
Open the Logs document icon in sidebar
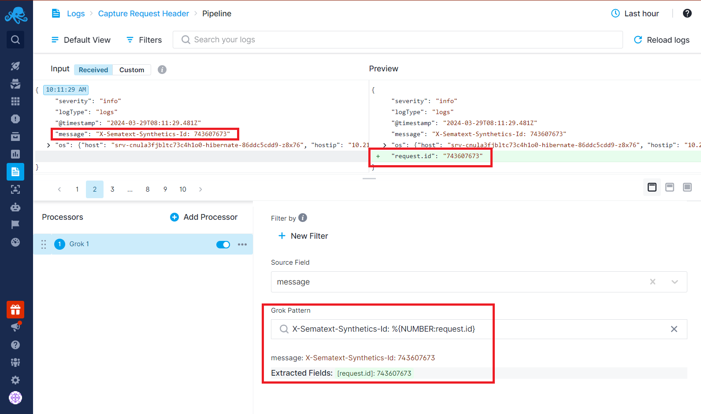tap(15, 172)
